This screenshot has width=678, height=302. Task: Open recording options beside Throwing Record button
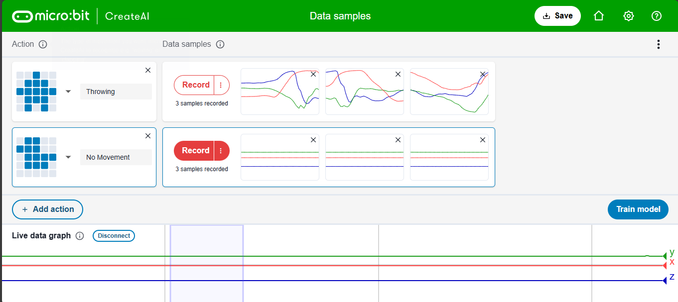[221, 85]
